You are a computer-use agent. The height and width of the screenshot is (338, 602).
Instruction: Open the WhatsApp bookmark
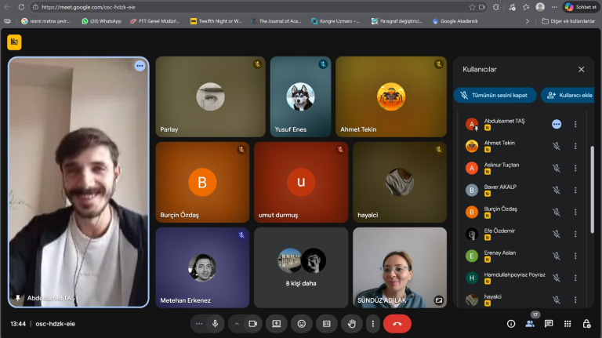102,21
